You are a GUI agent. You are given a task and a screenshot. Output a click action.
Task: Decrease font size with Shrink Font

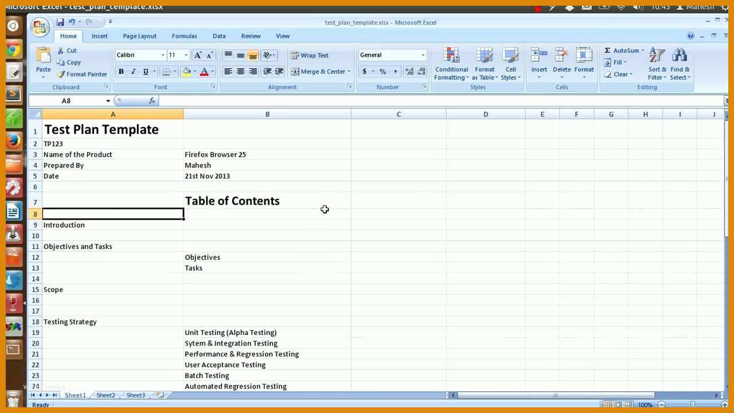click(x=210, y=55)
